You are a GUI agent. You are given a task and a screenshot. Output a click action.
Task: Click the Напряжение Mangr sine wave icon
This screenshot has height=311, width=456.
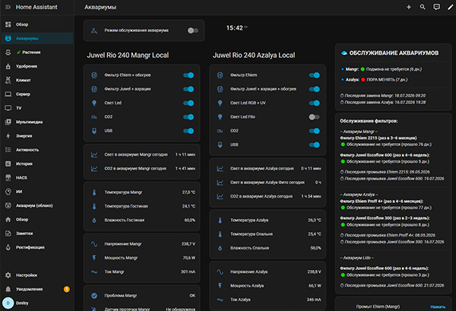[94, 244]
